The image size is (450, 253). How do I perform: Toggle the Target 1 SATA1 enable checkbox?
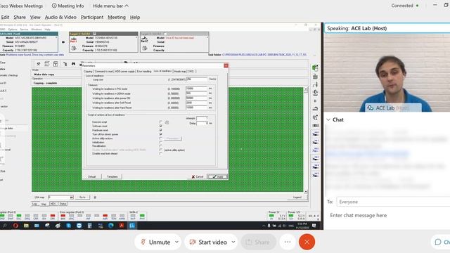coord(94,34)
